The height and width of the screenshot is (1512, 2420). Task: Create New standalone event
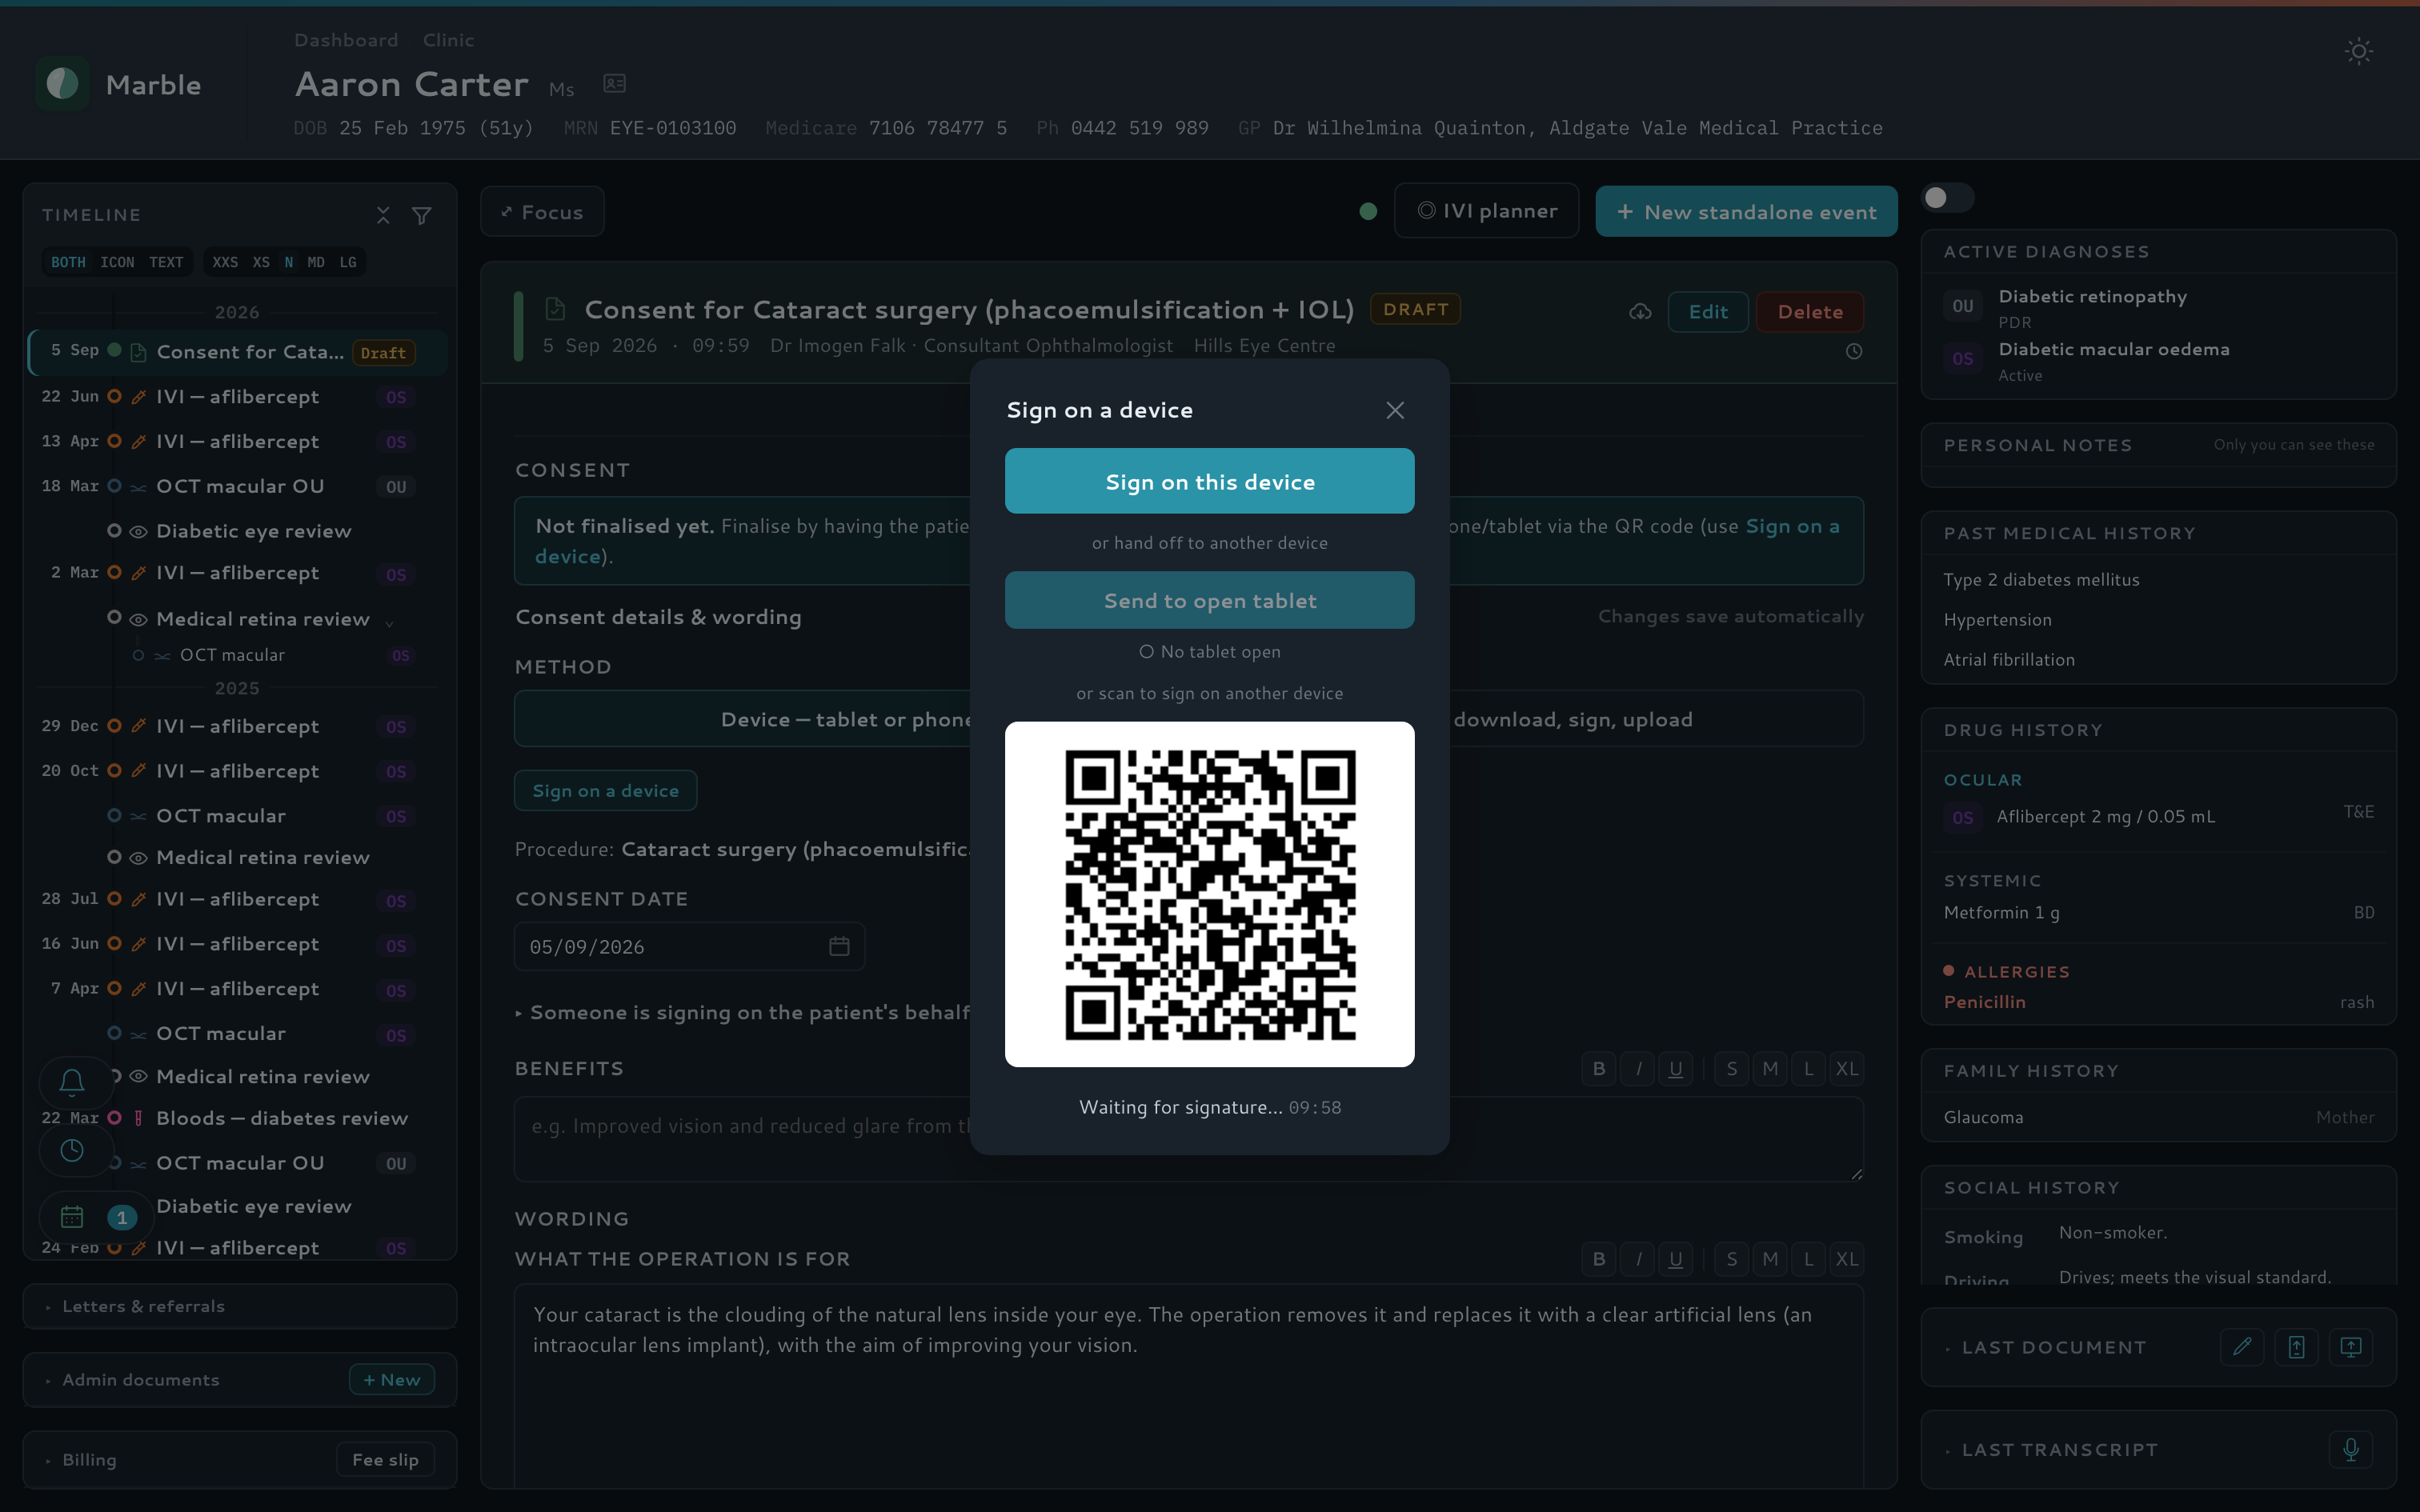(x=1746, y=212)
